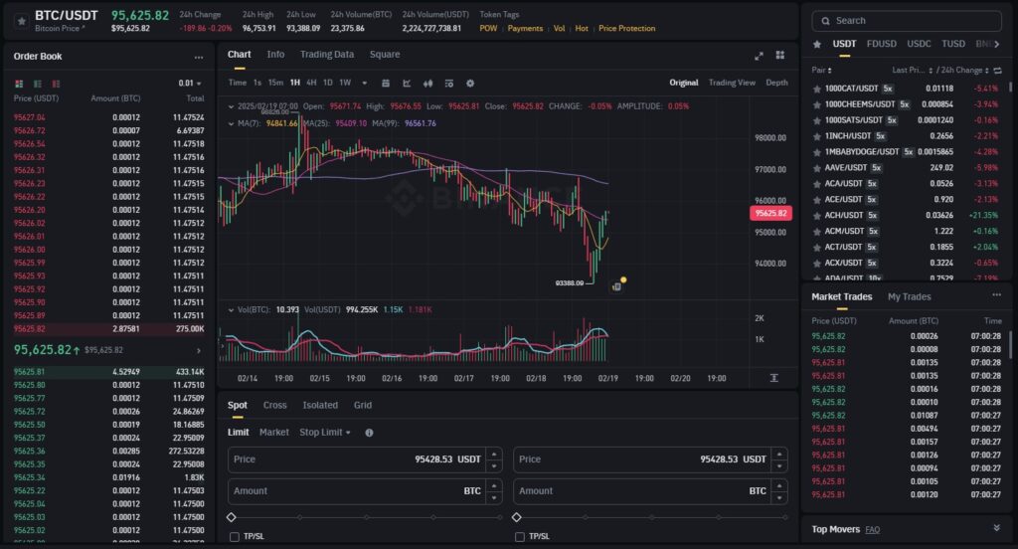Open the technical indicators icon in chart toolbar
The width and height of the screenshot is (1018, 549).
click(407, 84)
